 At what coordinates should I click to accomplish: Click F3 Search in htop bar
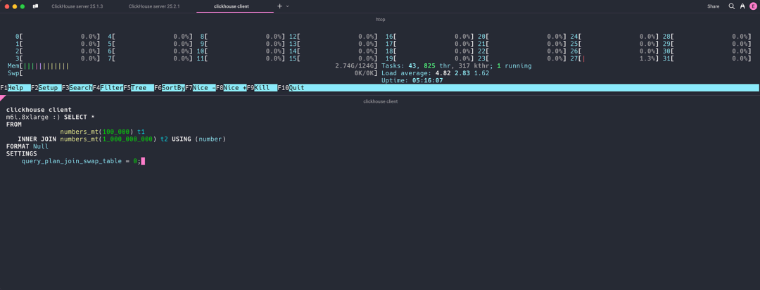(x=77, y=88)
